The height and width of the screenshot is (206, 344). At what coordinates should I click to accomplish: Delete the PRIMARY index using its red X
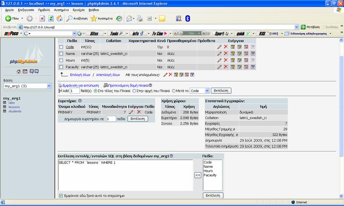139,112
